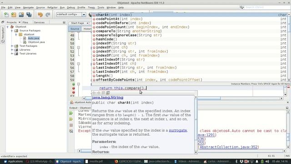Open the Tools menu
This screenshot has width=291, height=164.
point(100,8)
